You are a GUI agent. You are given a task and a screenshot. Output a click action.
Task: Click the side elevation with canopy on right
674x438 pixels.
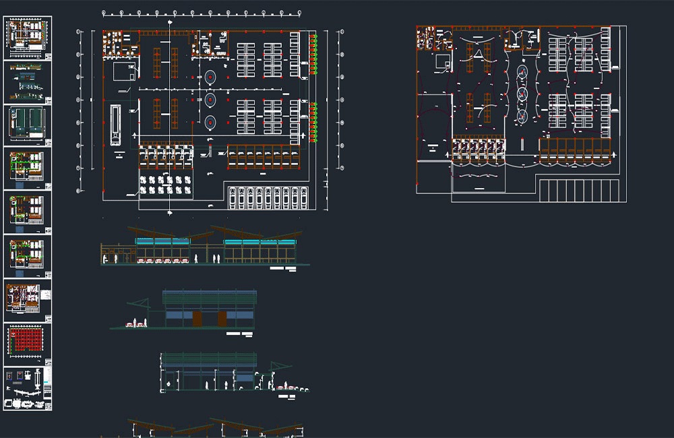coord(235,375)
